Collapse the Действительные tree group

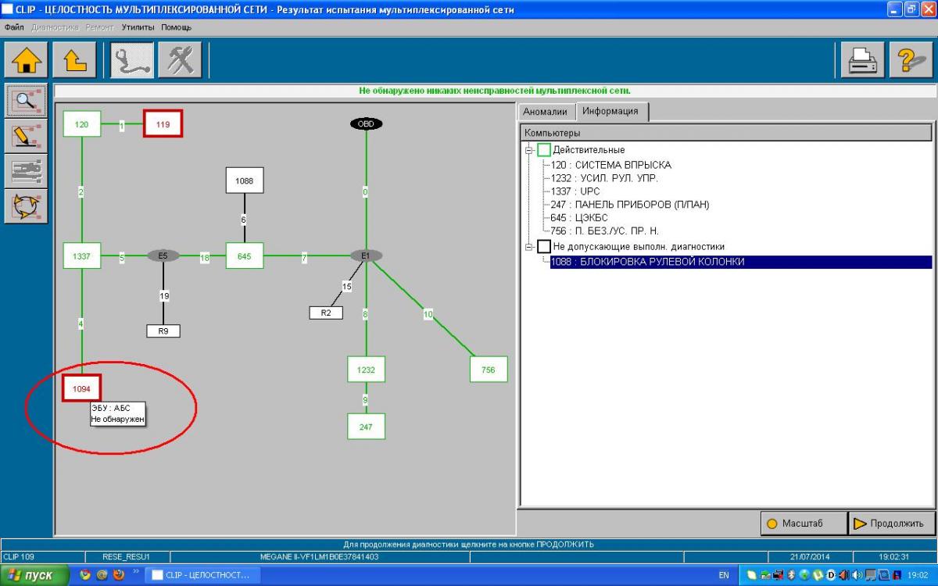(529, 150)
